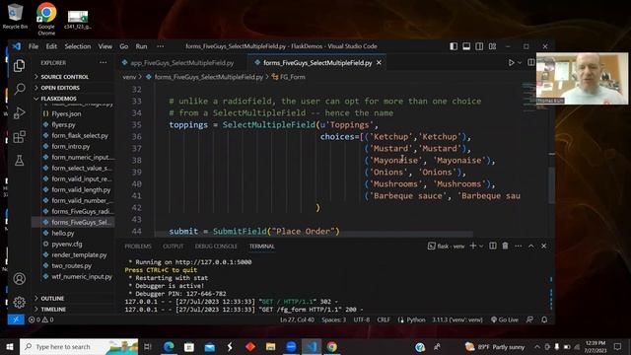
Task: Open the Explorer view in activity bar
Action: coord(19,65)
